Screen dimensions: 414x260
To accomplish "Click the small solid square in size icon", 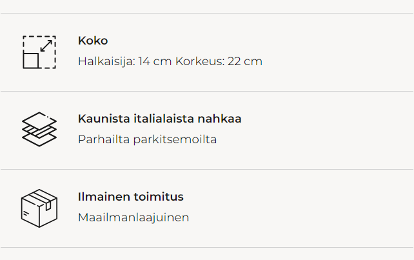I will click(31, 61).
